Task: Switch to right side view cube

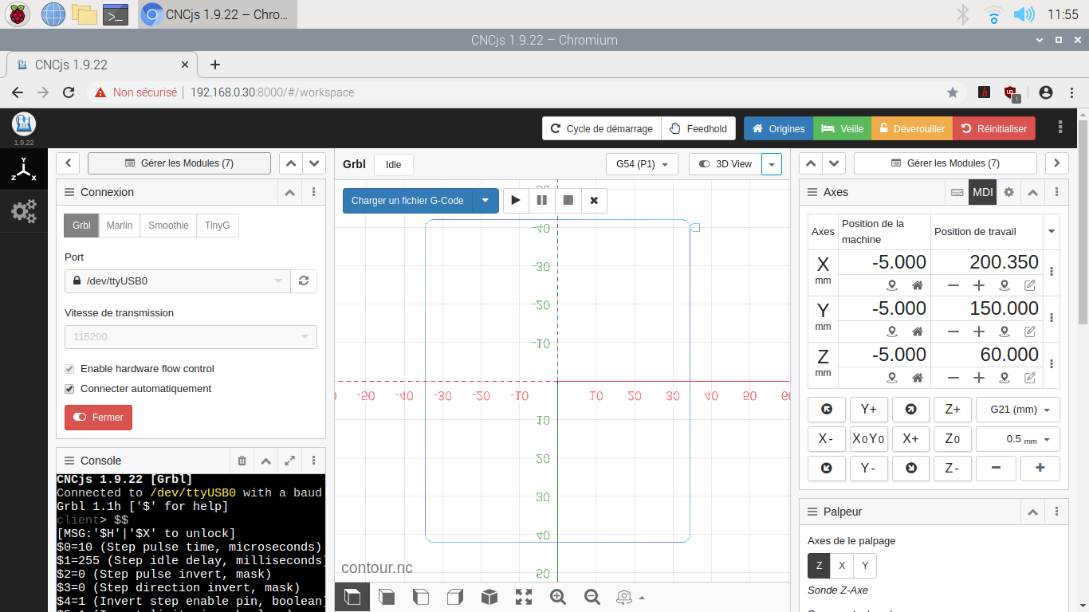Action: pos(455,597)
